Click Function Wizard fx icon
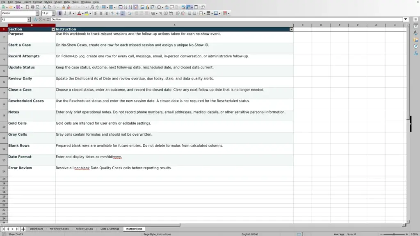This screenshot has width=420, height=236. coord(35,20)
